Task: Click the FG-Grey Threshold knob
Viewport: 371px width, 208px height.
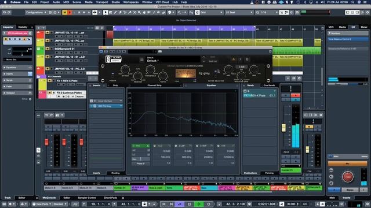Action: coord(150,69)
